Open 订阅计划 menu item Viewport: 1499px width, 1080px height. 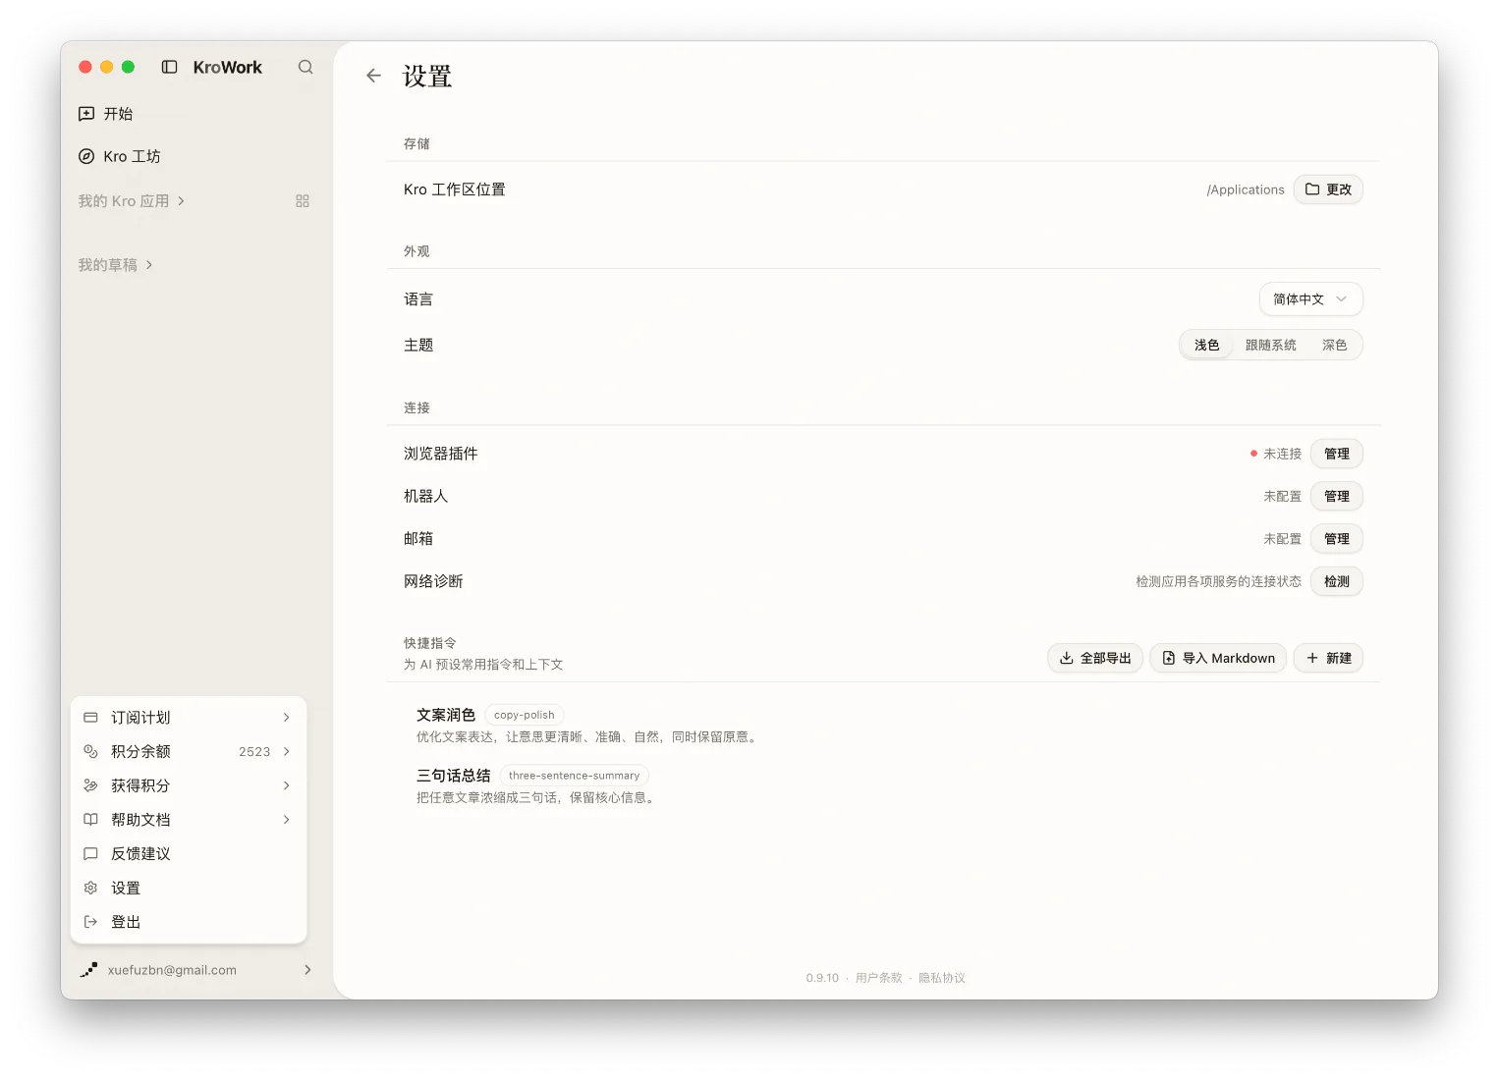[x=189, y=718]
